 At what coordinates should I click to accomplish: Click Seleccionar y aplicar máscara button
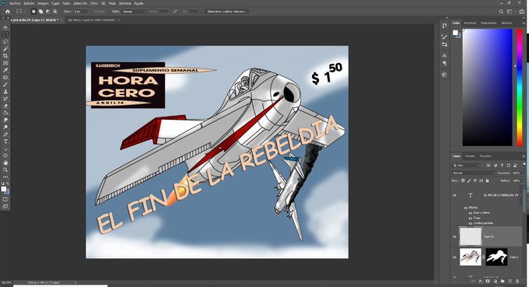(226, 12)
